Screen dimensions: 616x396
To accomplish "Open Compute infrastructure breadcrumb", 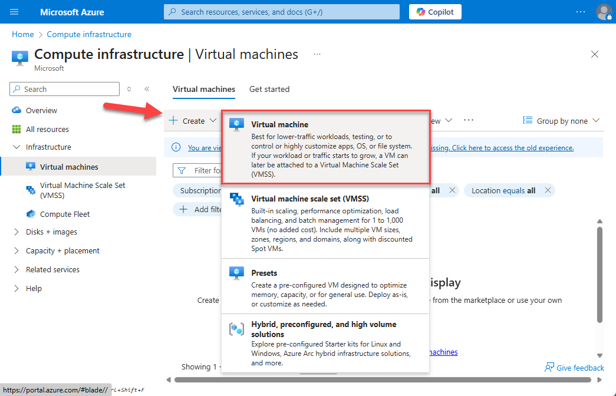I will 89,34.
